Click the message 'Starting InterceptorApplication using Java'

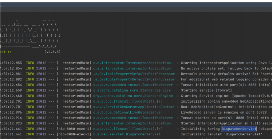[x=226, y=63]
